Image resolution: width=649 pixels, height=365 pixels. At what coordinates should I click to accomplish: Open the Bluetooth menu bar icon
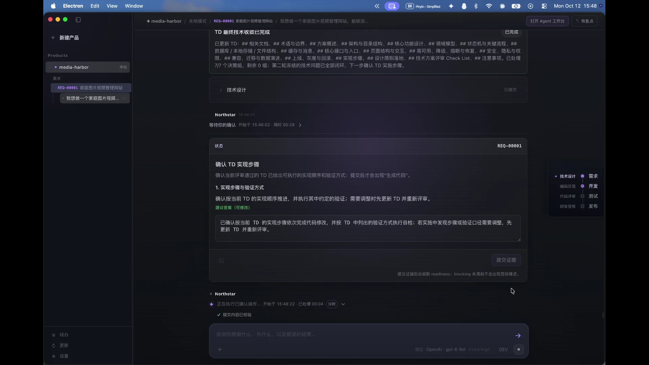coord(476,6)
